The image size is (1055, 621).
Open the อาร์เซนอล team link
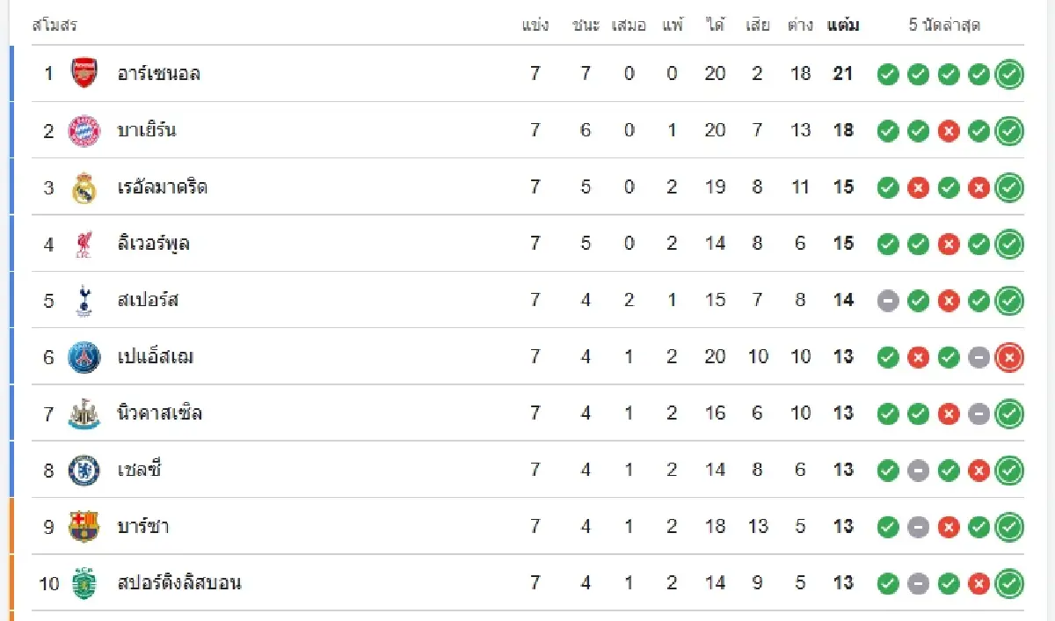click(x=159, y=74)
